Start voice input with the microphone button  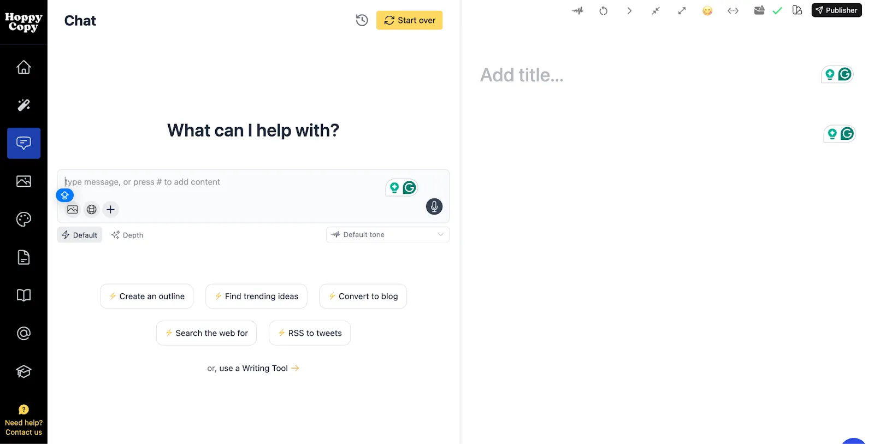[434, 206]
